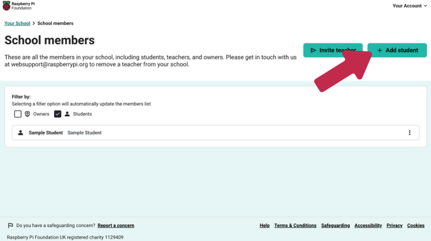Click the shield Owners icon

click(x=27, y=114)
